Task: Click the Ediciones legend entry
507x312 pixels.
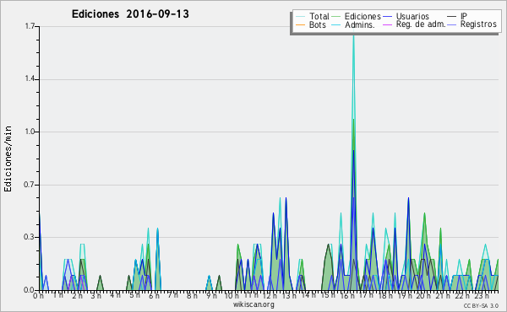Action: pyautogui.click(x=363, y=16)
